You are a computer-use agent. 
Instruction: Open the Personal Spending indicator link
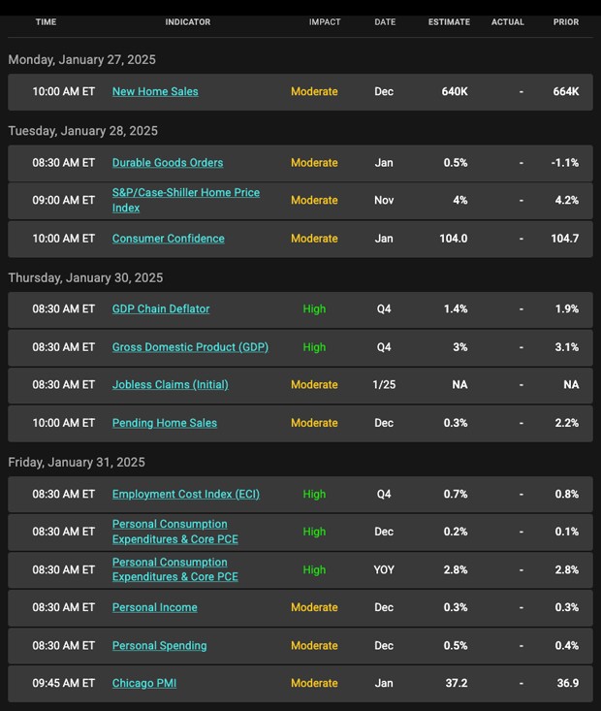159,645
